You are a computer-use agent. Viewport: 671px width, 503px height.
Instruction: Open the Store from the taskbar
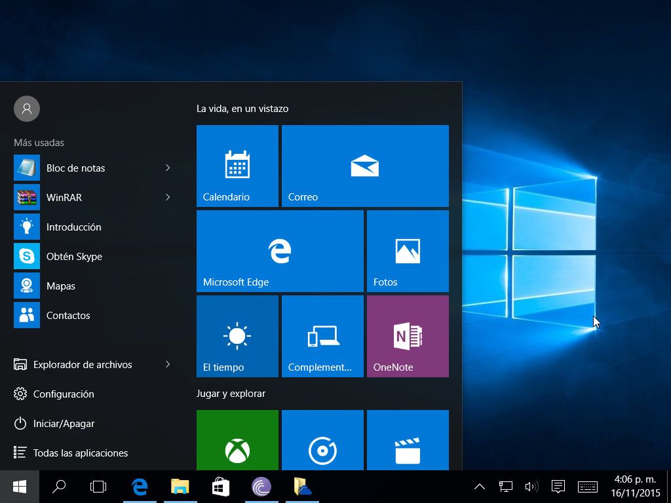(x=221, y=487)
